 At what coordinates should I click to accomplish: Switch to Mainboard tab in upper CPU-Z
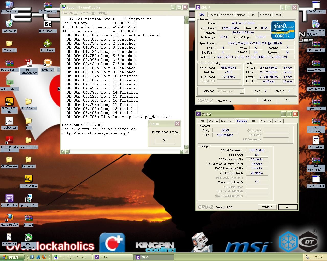coord(227,15)
